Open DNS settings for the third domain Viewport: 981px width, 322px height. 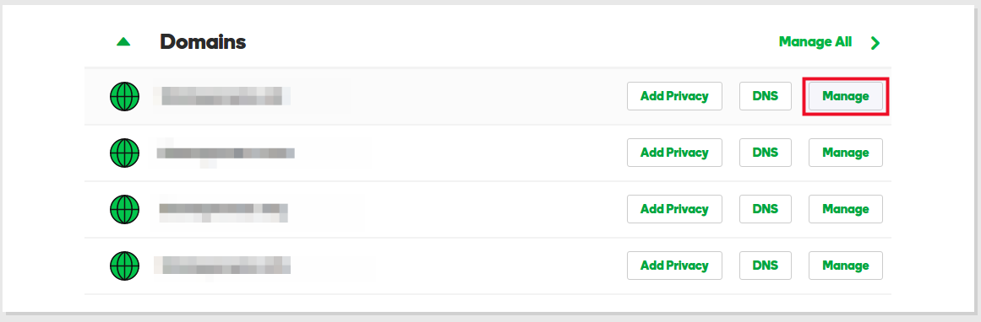766,209
